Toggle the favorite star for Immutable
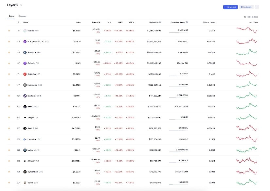270x191 pixels. (x=9, y=85)
